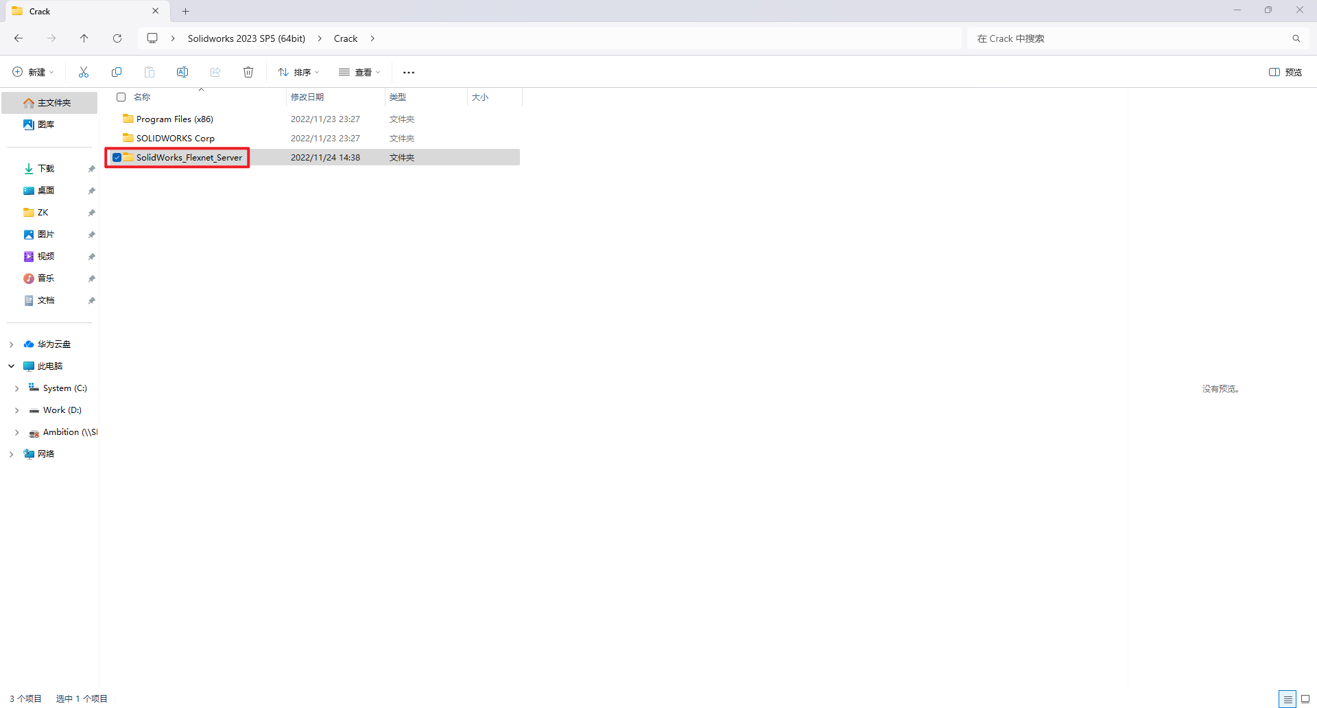Open 视频 in the sidebar
Viewport: 1317px width, 708px height.
[x=46, y=257]
